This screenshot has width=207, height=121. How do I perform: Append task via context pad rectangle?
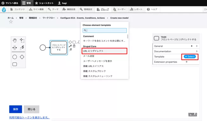(x=74, y=42)
